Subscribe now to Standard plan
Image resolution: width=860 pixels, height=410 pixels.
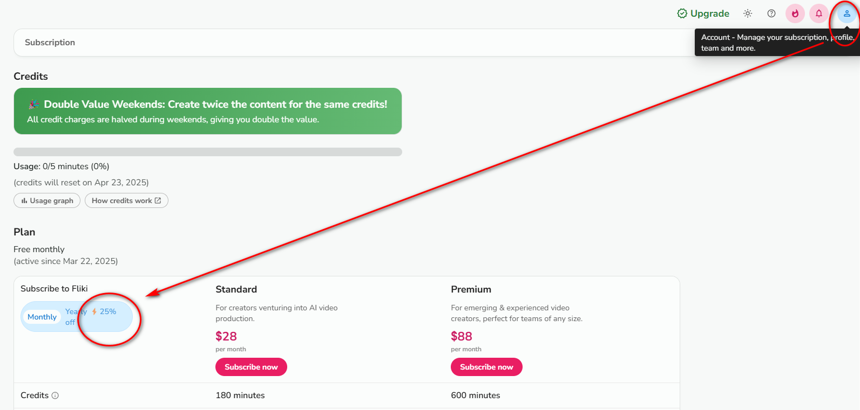click(x=251, y=367)
